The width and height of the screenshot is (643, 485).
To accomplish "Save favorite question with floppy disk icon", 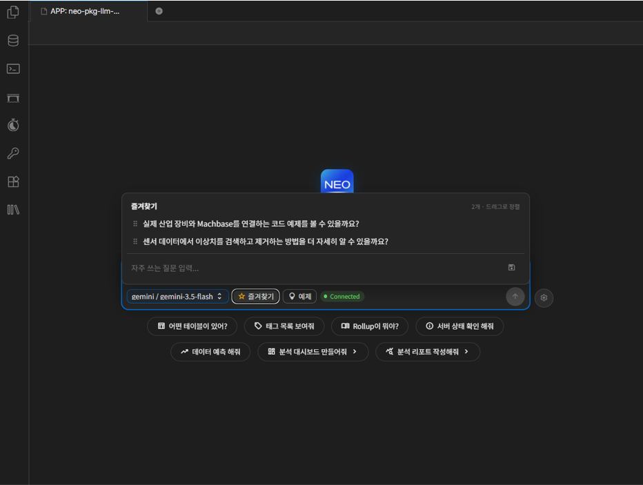I will [511, 267].
